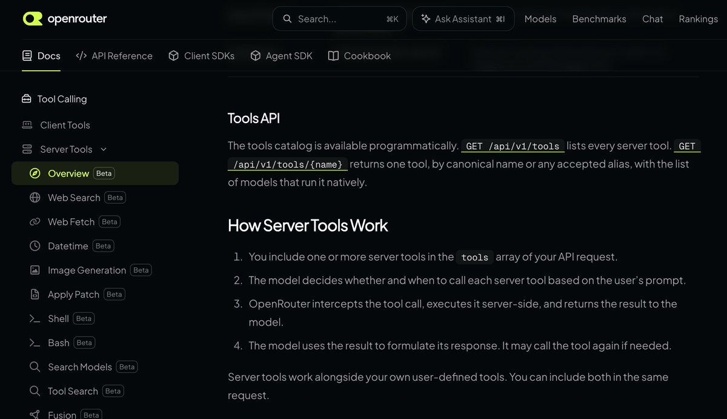Click the GET /api/v1/tools code snippet
The width and height of the screenshot is (727, 419).
pyautogui.click(x=513, y=146)
